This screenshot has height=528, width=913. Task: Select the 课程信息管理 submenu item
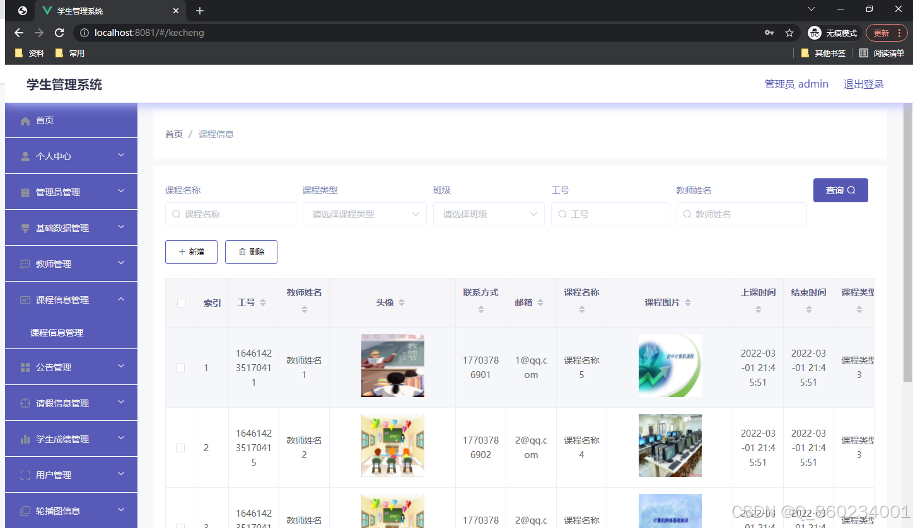click(71, 333)
